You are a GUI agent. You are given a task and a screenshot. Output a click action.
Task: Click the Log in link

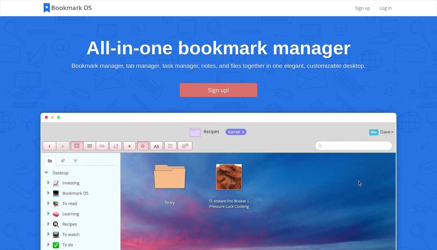click(385, 8)
